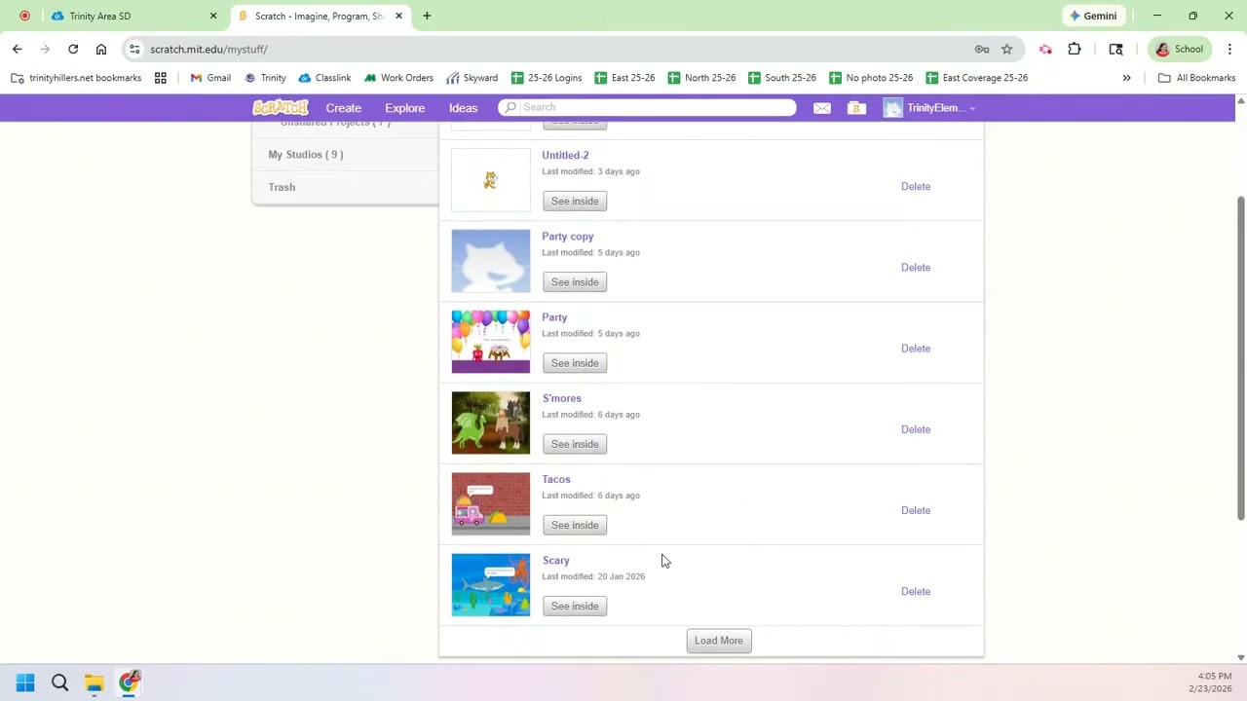This screenshot has height=701, width=1247.
Task: Open the Windows Start menu
Action: pos(25,683)
